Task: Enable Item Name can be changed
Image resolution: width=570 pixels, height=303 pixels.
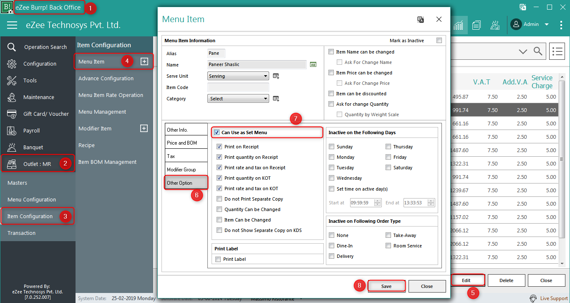Action: tap(331, 52)
